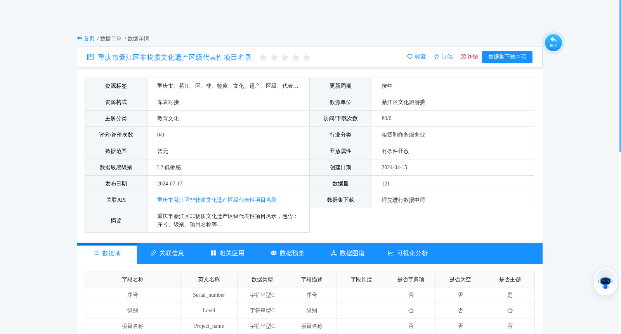Click the star 订阅 icon
Screen dimensions: 621x334
(x=437, y=57)
